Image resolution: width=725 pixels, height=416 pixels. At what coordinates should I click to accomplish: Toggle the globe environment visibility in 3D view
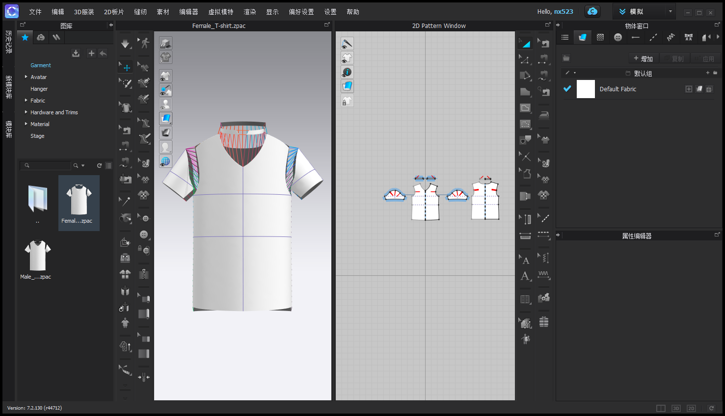pyautogui.click(x=165, y=161)
